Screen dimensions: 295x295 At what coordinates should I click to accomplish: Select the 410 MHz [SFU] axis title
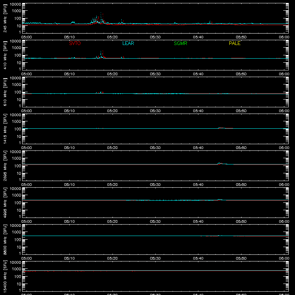coord(5,55)
